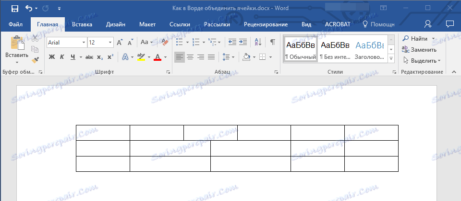The image size is (461, 201).
Task: Toggle strikethrough abc formatting
Action: 89,57
